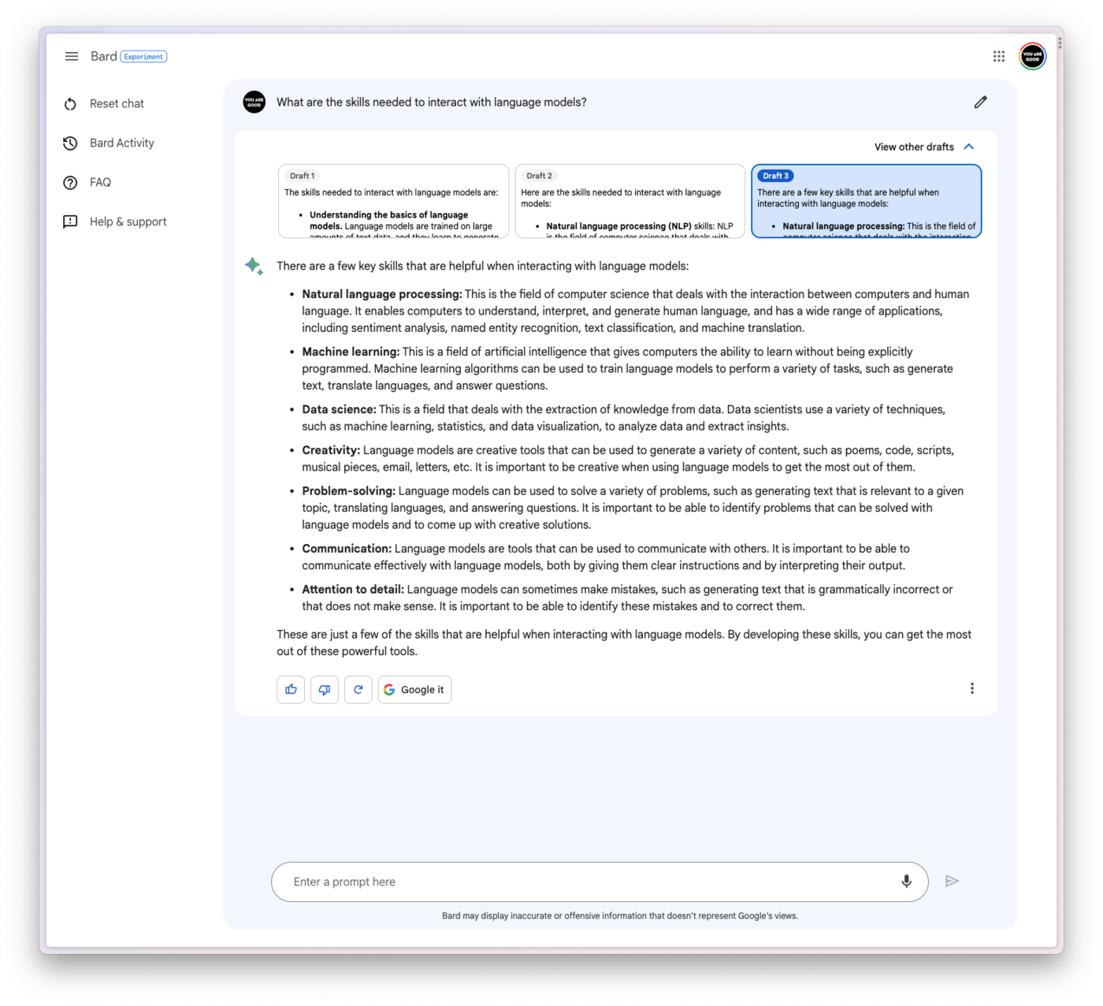Click the FAQ question mark icon

[x=70, y=182]
